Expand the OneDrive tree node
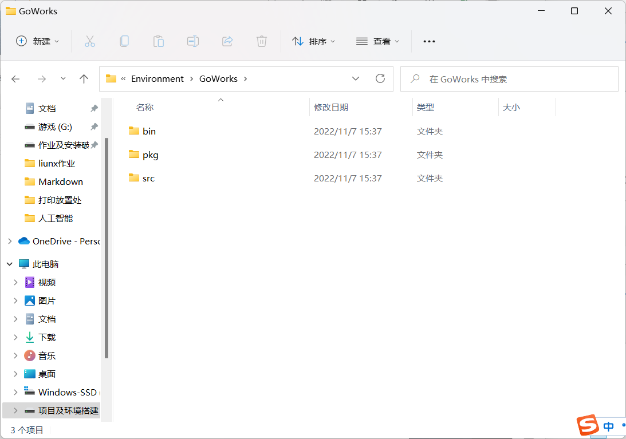626x439 pixels. (x=10, y=242)
